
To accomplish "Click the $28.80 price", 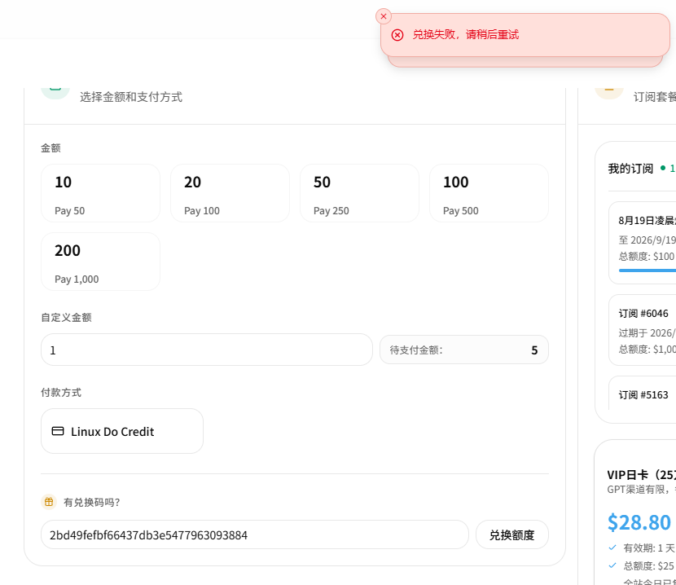I will [639, 522].
